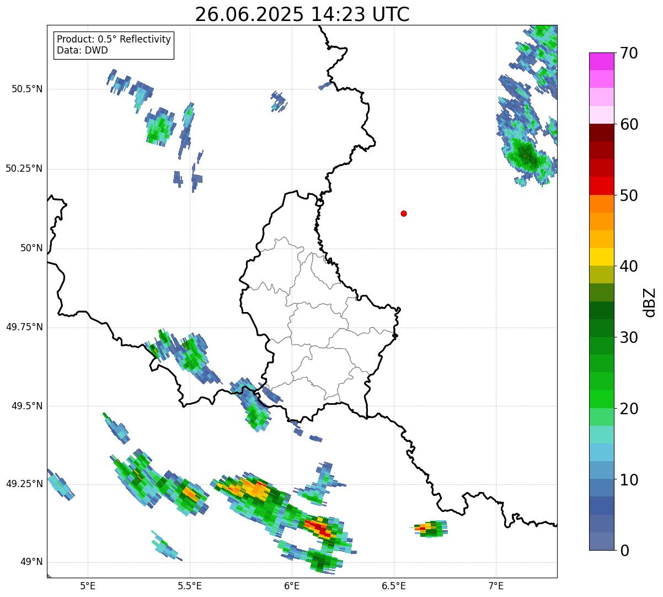The image size is (663, 597).
Task: Click the colorbar tick label '40'
Action: coord(629,266)
